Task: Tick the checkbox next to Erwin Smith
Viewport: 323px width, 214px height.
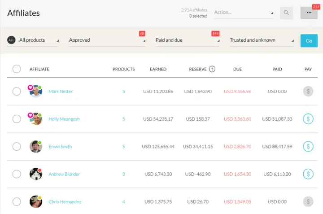Action: (17, 146)
